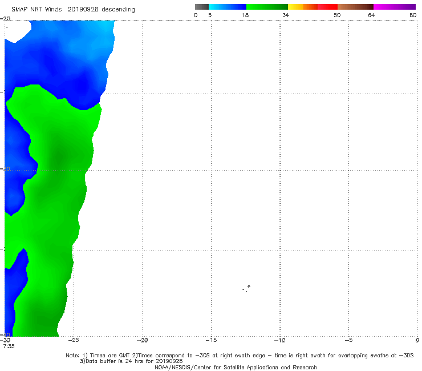
Task: Click the dark green wind maximum near -30 latitude
Action: 59,156
